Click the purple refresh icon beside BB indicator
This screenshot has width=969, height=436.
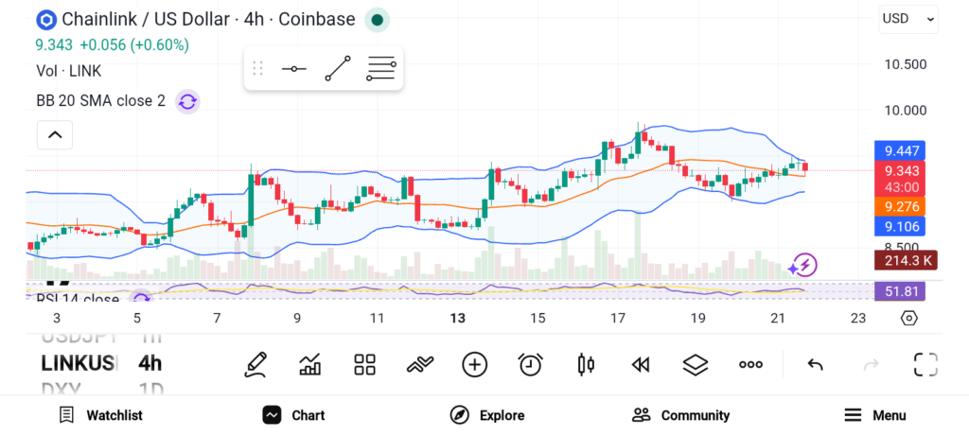(x=187, y=101)
